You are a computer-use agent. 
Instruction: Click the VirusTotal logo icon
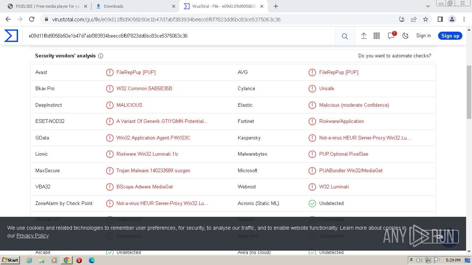pos(11,36)
